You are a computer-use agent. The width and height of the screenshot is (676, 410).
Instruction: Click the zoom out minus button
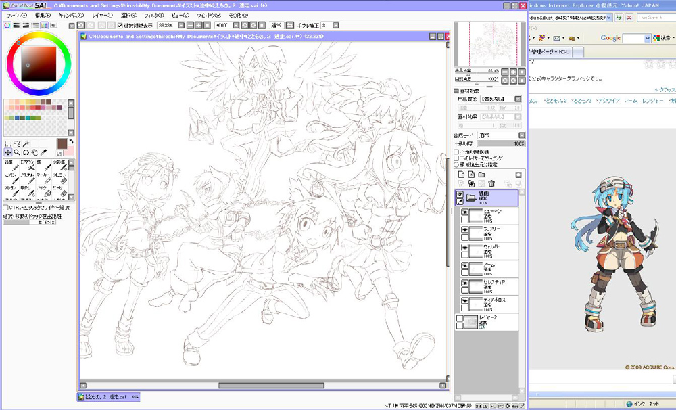[x=190, y=26]
